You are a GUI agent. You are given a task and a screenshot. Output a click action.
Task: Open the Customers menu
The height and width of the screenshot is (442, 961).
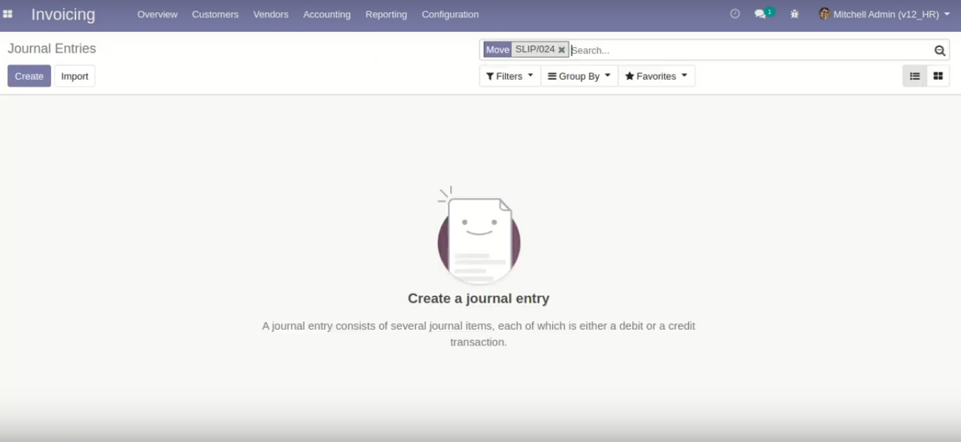215,14
